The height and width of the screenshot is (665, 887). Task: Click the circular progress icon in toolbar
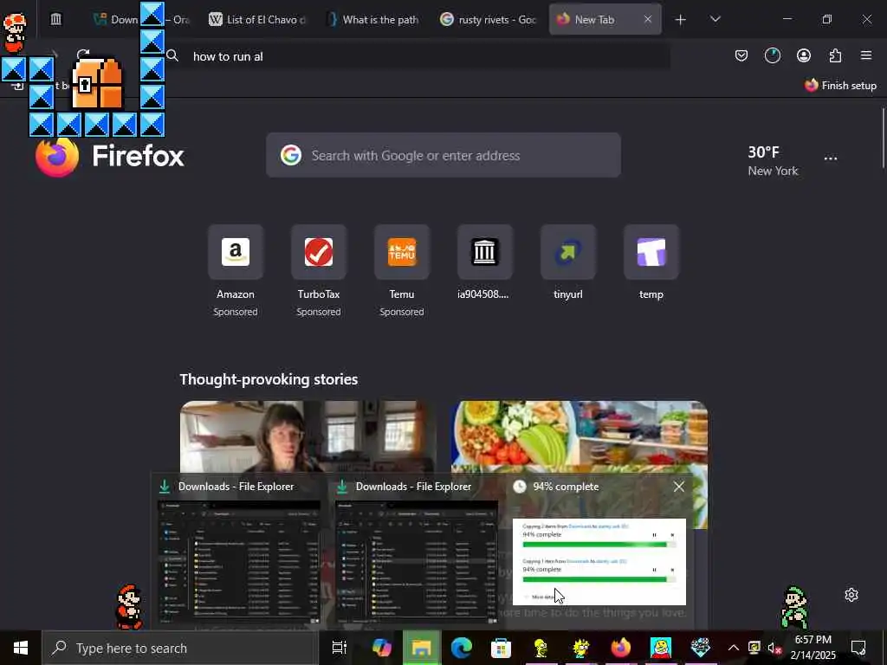click(772, 55)
